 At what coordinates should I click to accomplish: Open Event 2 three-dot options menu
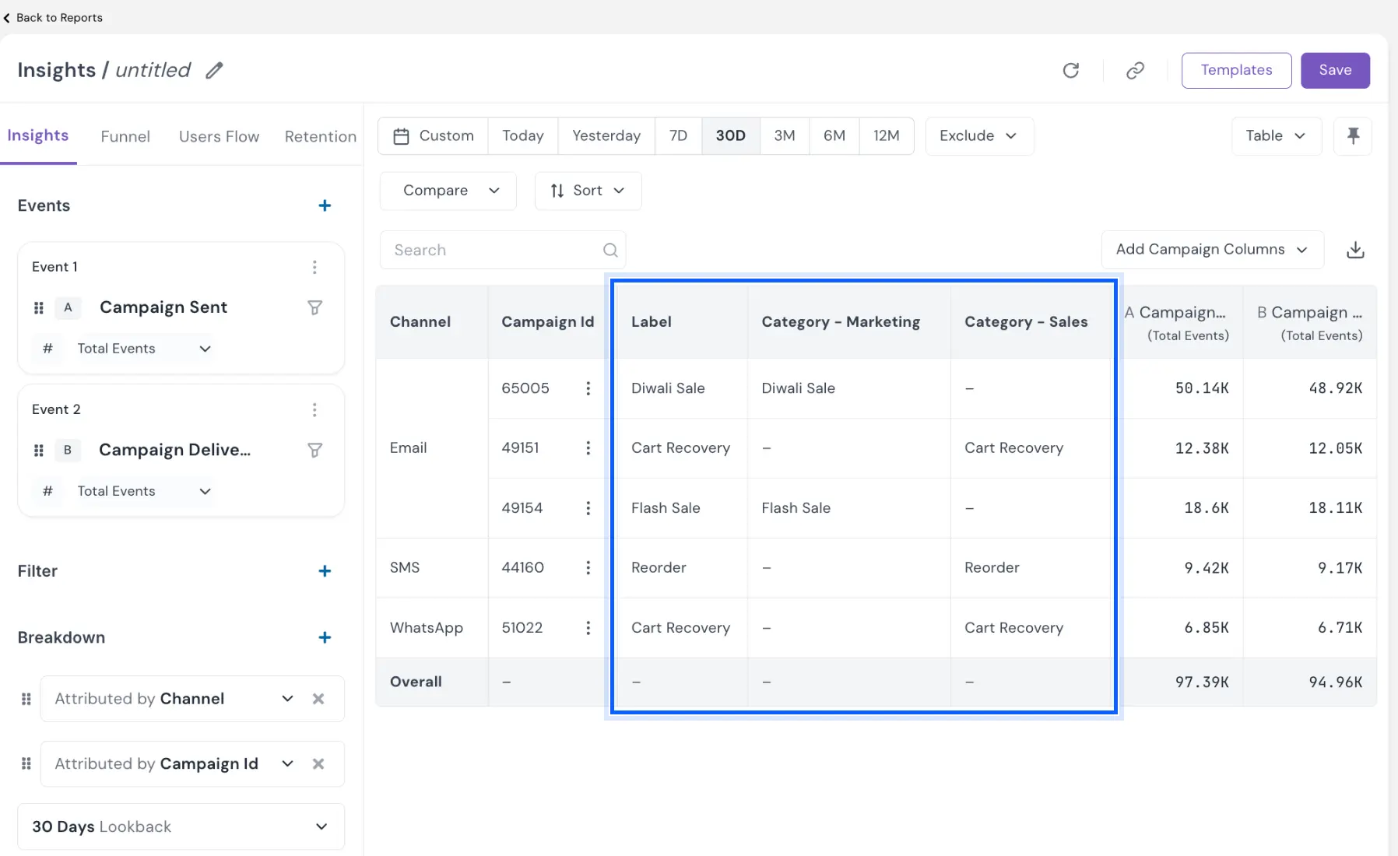(x=314, y=409)
